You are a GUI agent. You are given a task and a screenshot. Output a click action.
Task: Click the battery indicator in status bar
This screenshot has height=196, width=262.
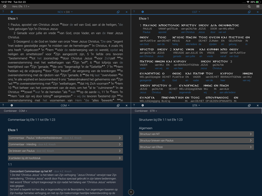click(259, 2)
